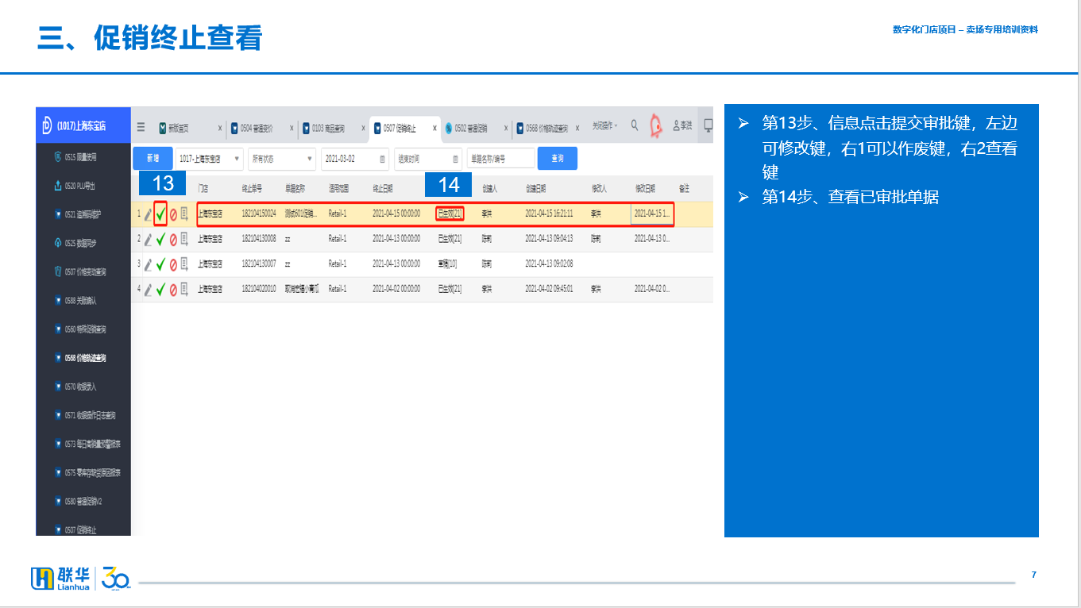Click the 结束时间 end date field
The height and width of the screenshot is (608, 1081).
coord(428,159)
